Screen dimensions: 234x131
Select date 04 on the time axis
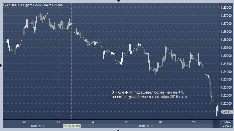[92, 122]
